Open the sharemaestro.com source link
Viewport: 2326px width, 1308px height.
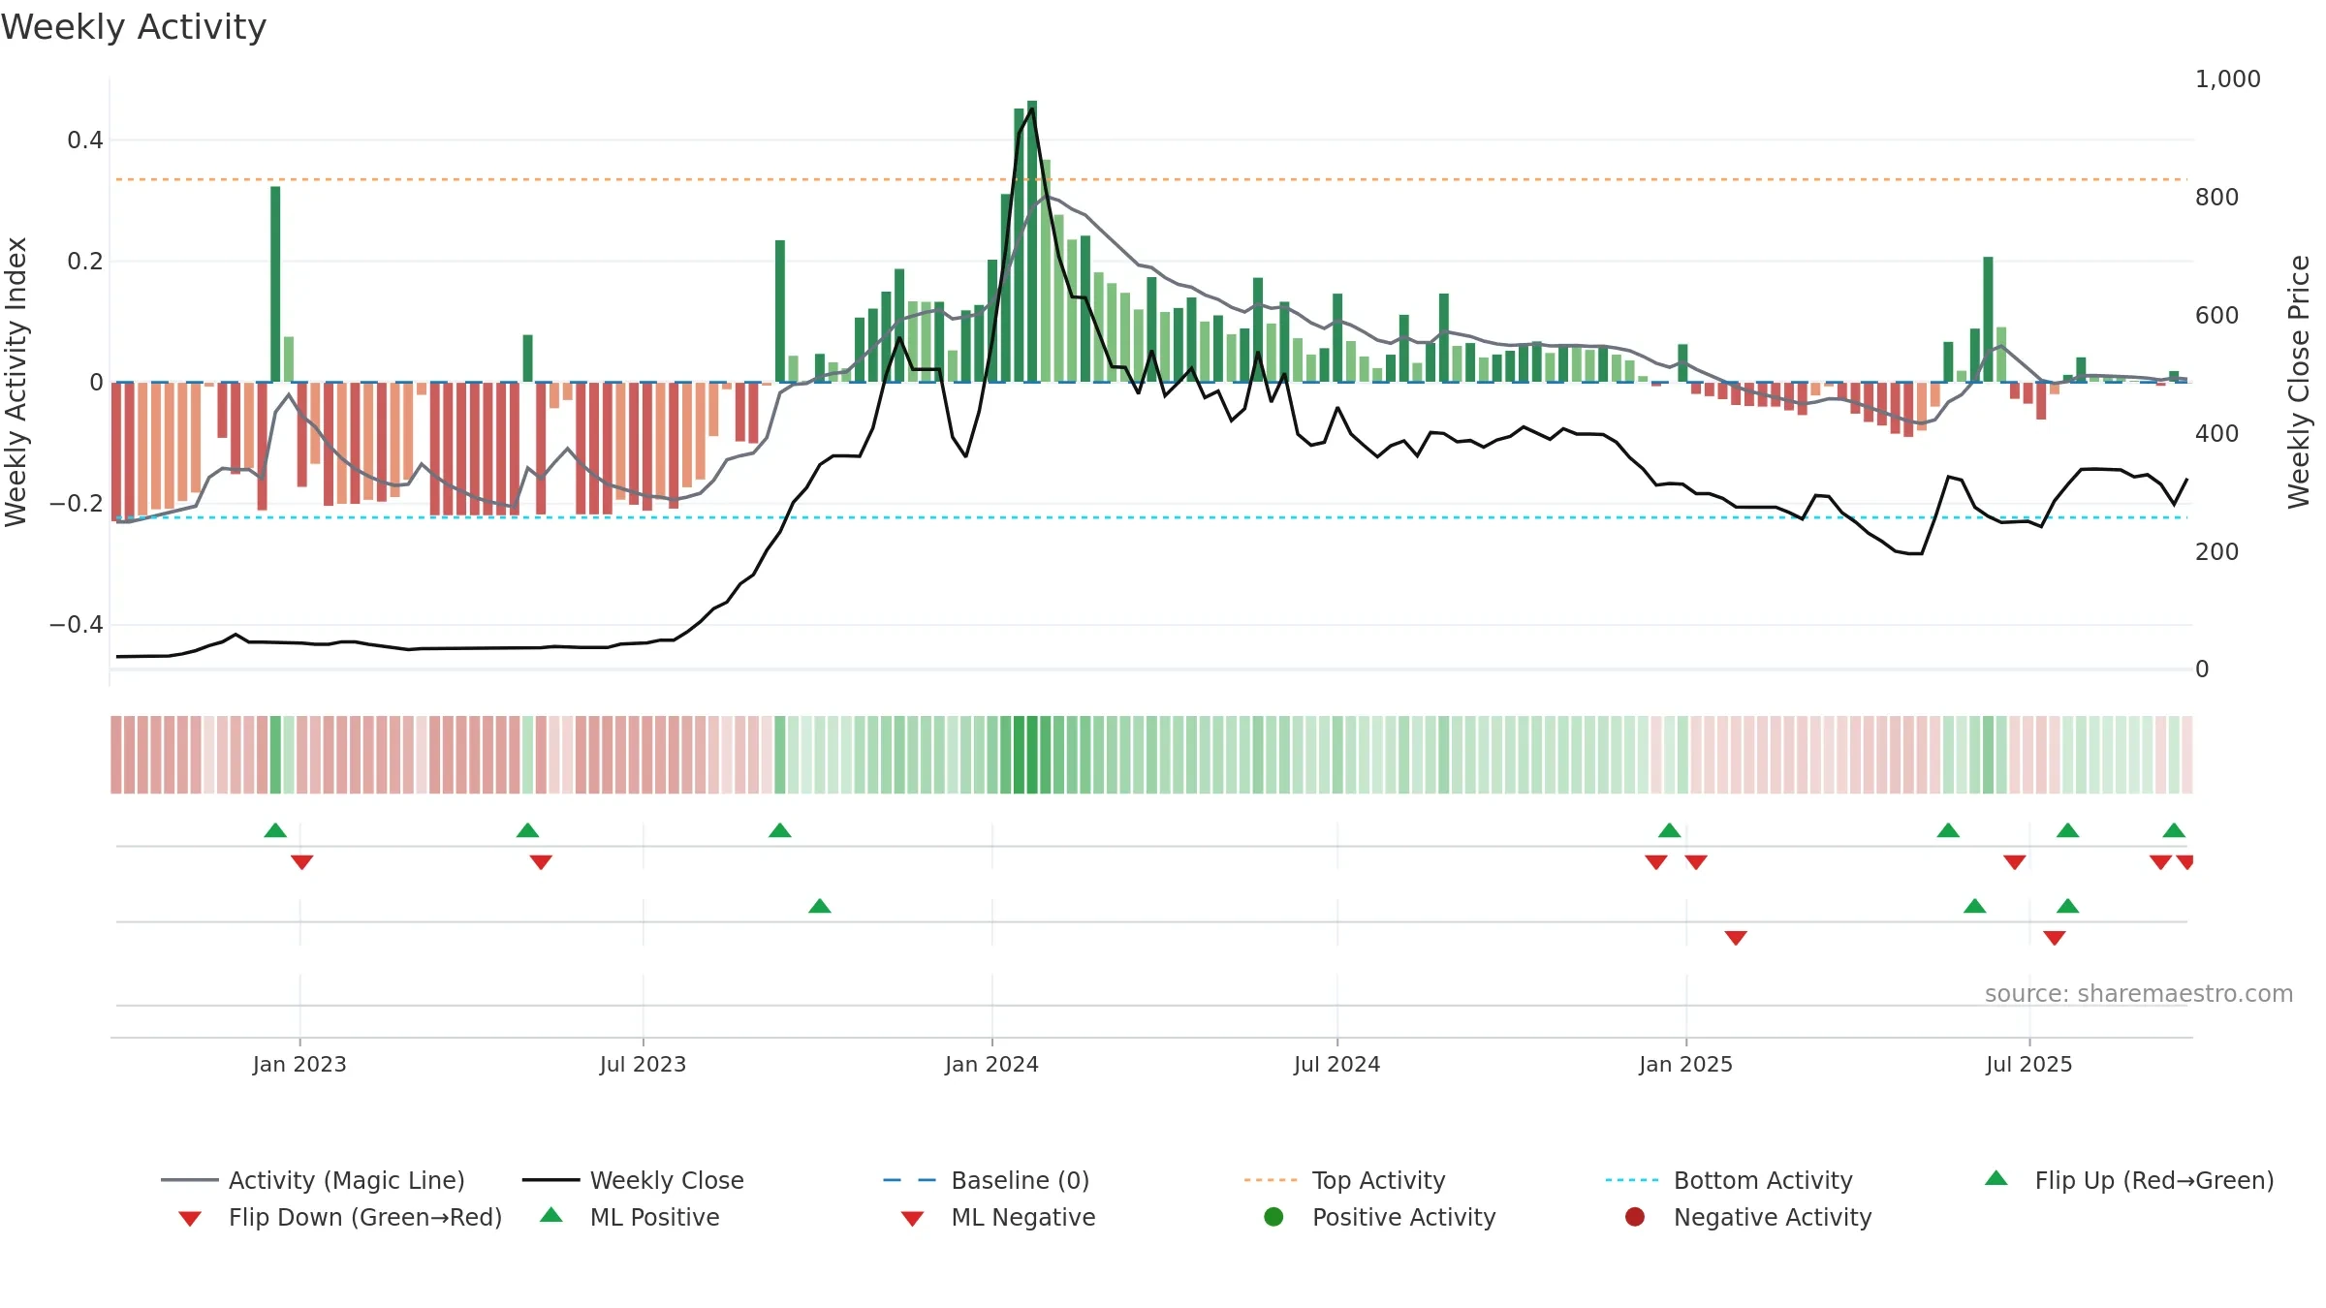(2139, 994)
